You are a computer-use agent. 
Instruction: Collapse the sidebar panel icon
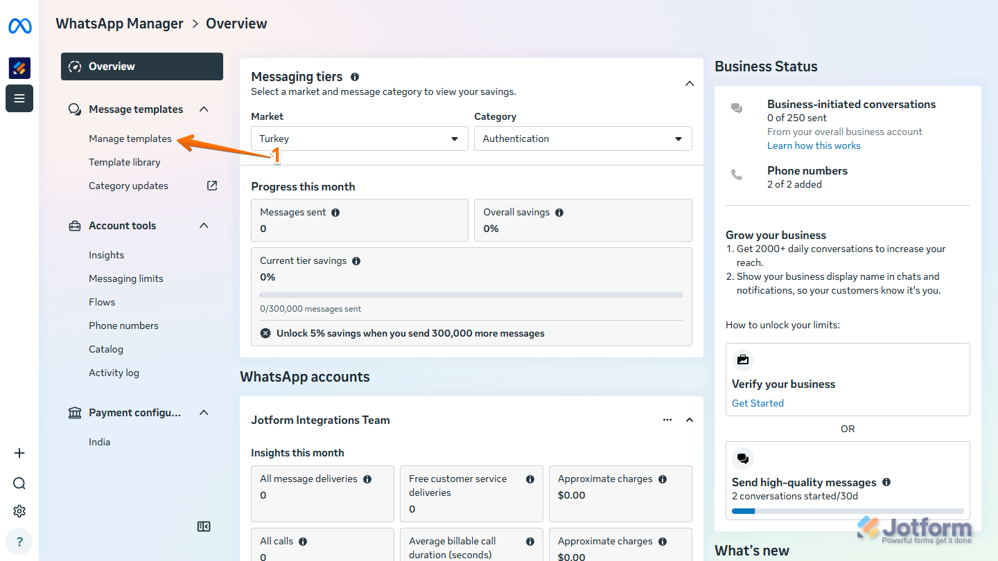204,526
